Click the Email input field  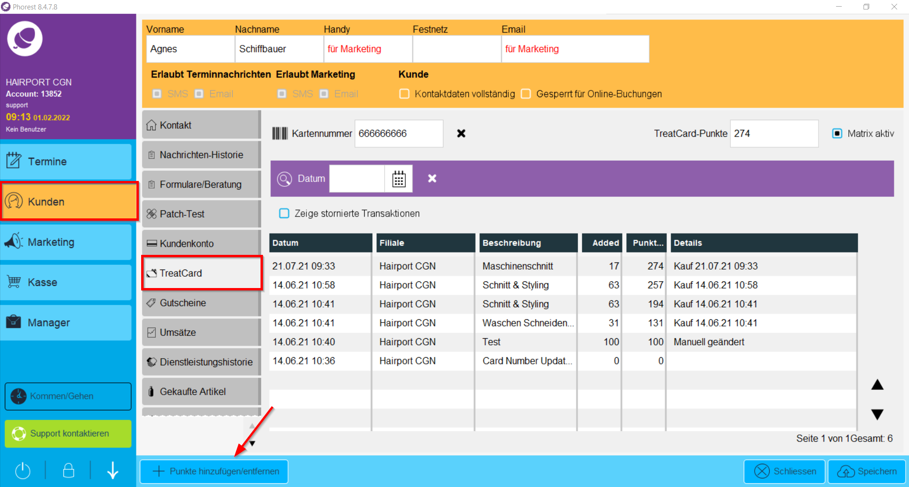[576, 49]
